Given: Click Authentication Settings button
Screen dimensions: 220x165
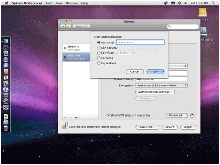Looking at the screenshot, I should tap(155, 92).
